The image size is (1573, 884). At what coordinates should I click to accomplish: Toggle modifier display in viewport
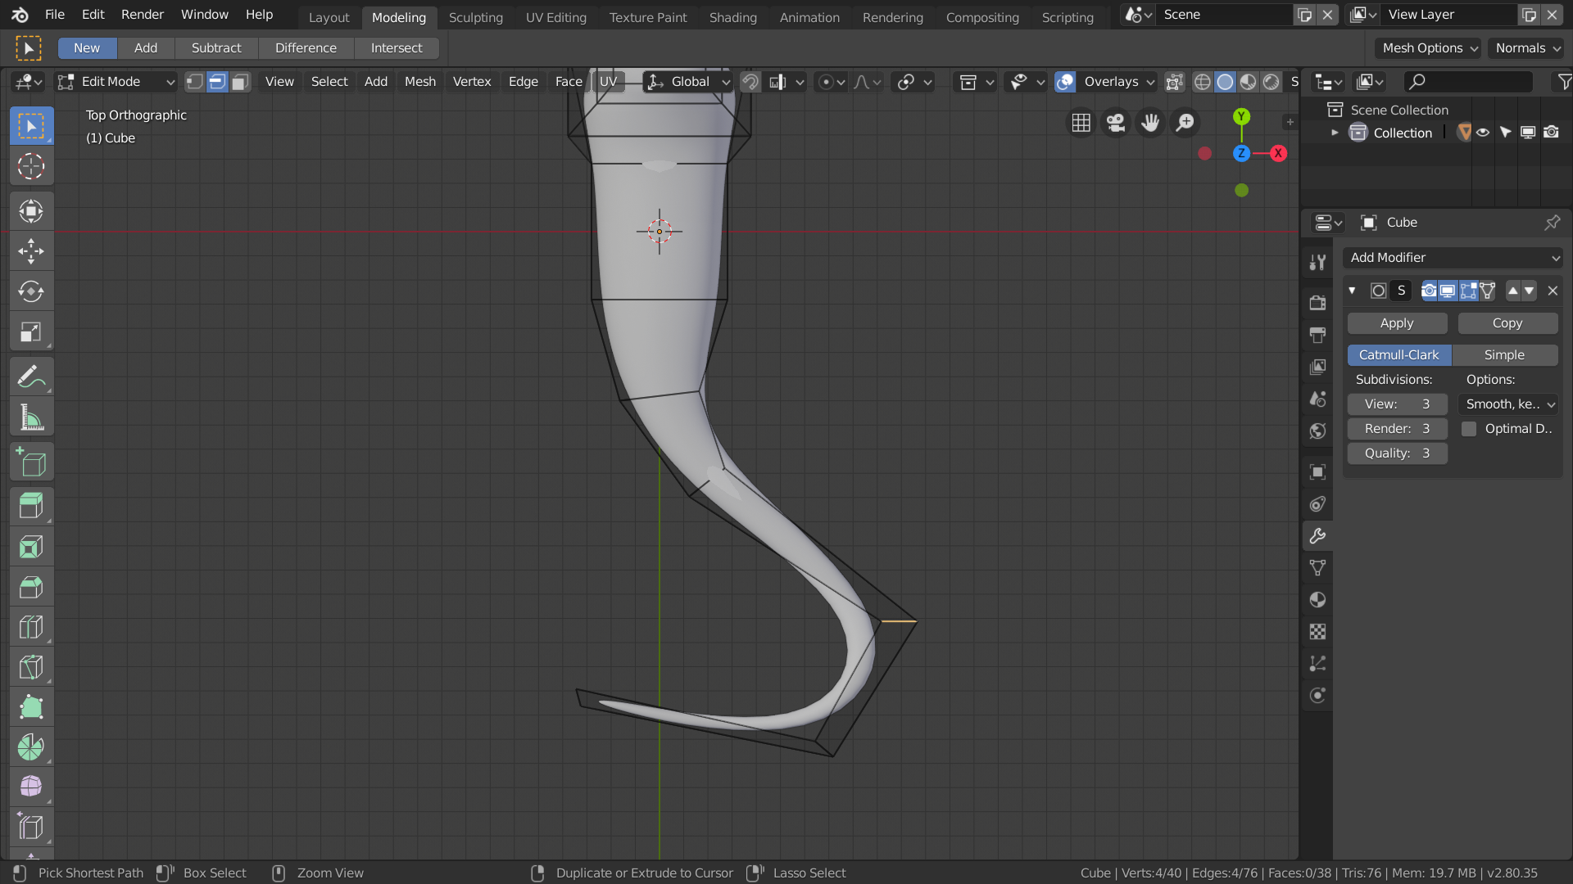[x=1448, y=291]
